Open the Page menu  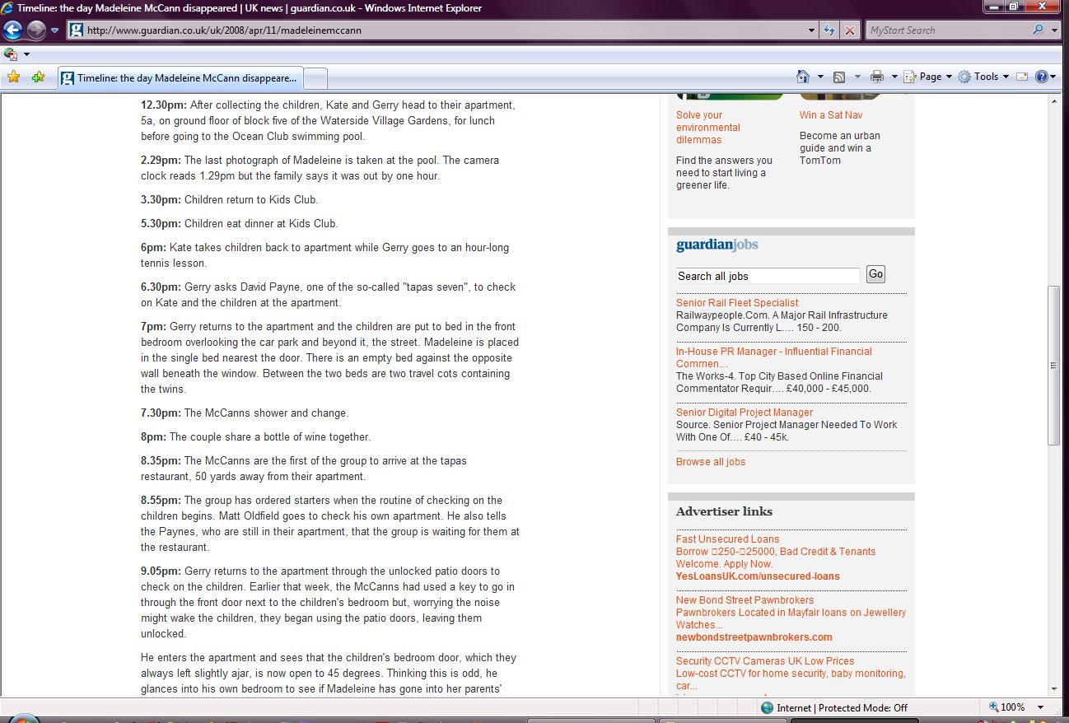click(930, 77)
